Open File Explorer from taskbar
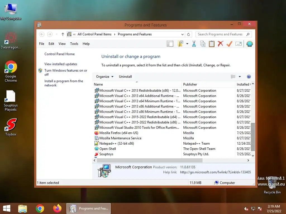The image size is (286, 214). tap(23, 208)
